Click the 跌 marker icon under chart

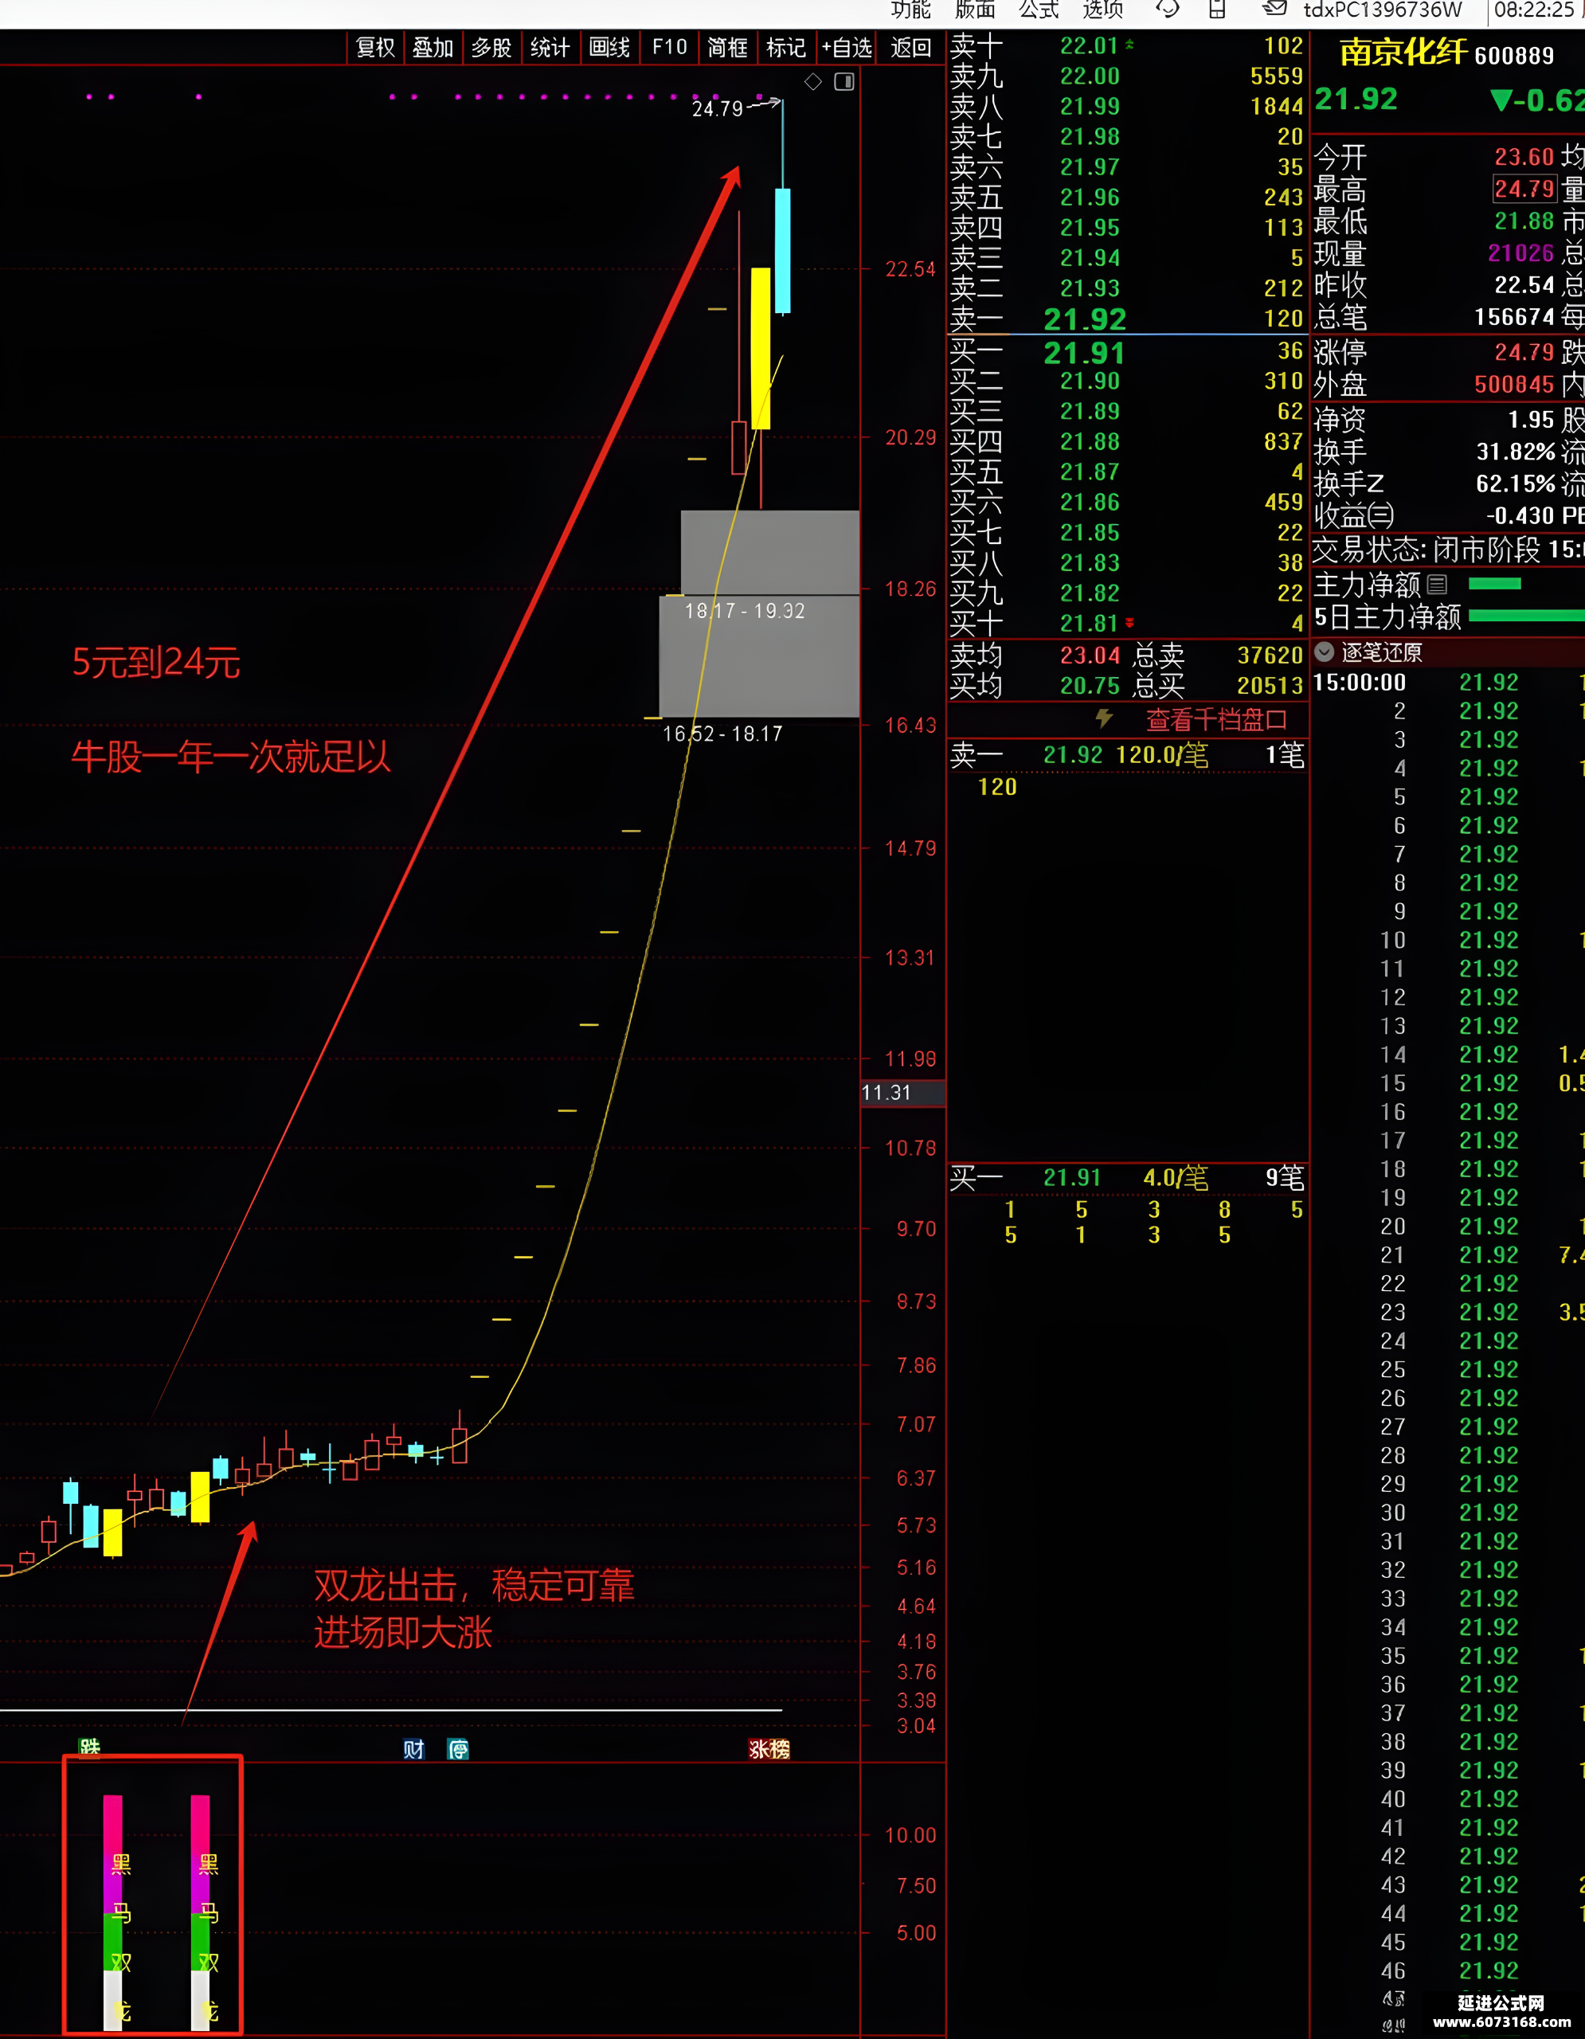pyautogui.click(x=90, y=1746)
